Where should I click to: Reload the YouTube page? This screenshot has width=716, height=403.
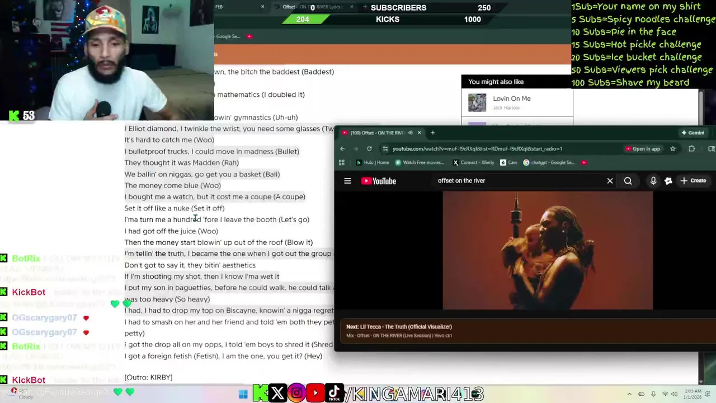[369, 149]
